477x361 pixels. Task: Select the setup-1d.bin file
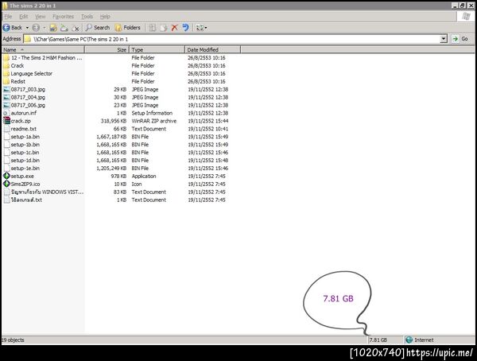pyautogui.click(x=21, y=161)
